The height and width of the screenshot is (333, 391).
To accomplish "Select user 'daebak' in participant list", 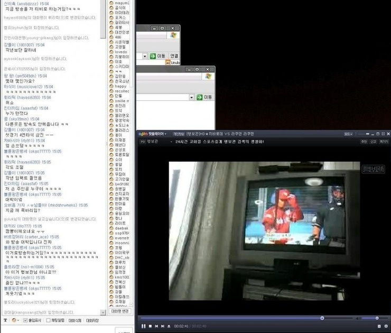I will 122,228.
